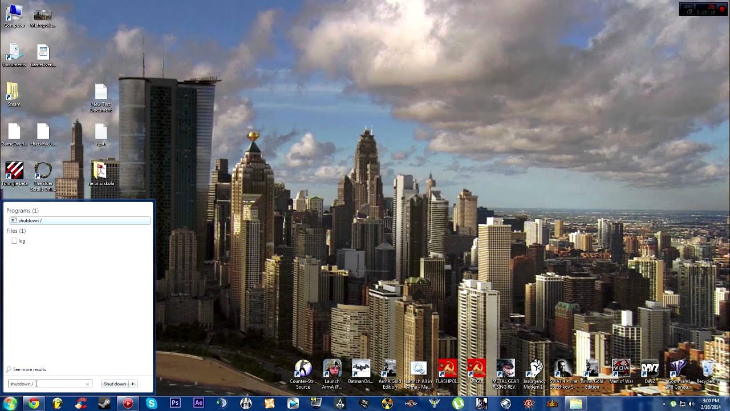Expand the Shut down options arrow

click(x=133, y=384)
